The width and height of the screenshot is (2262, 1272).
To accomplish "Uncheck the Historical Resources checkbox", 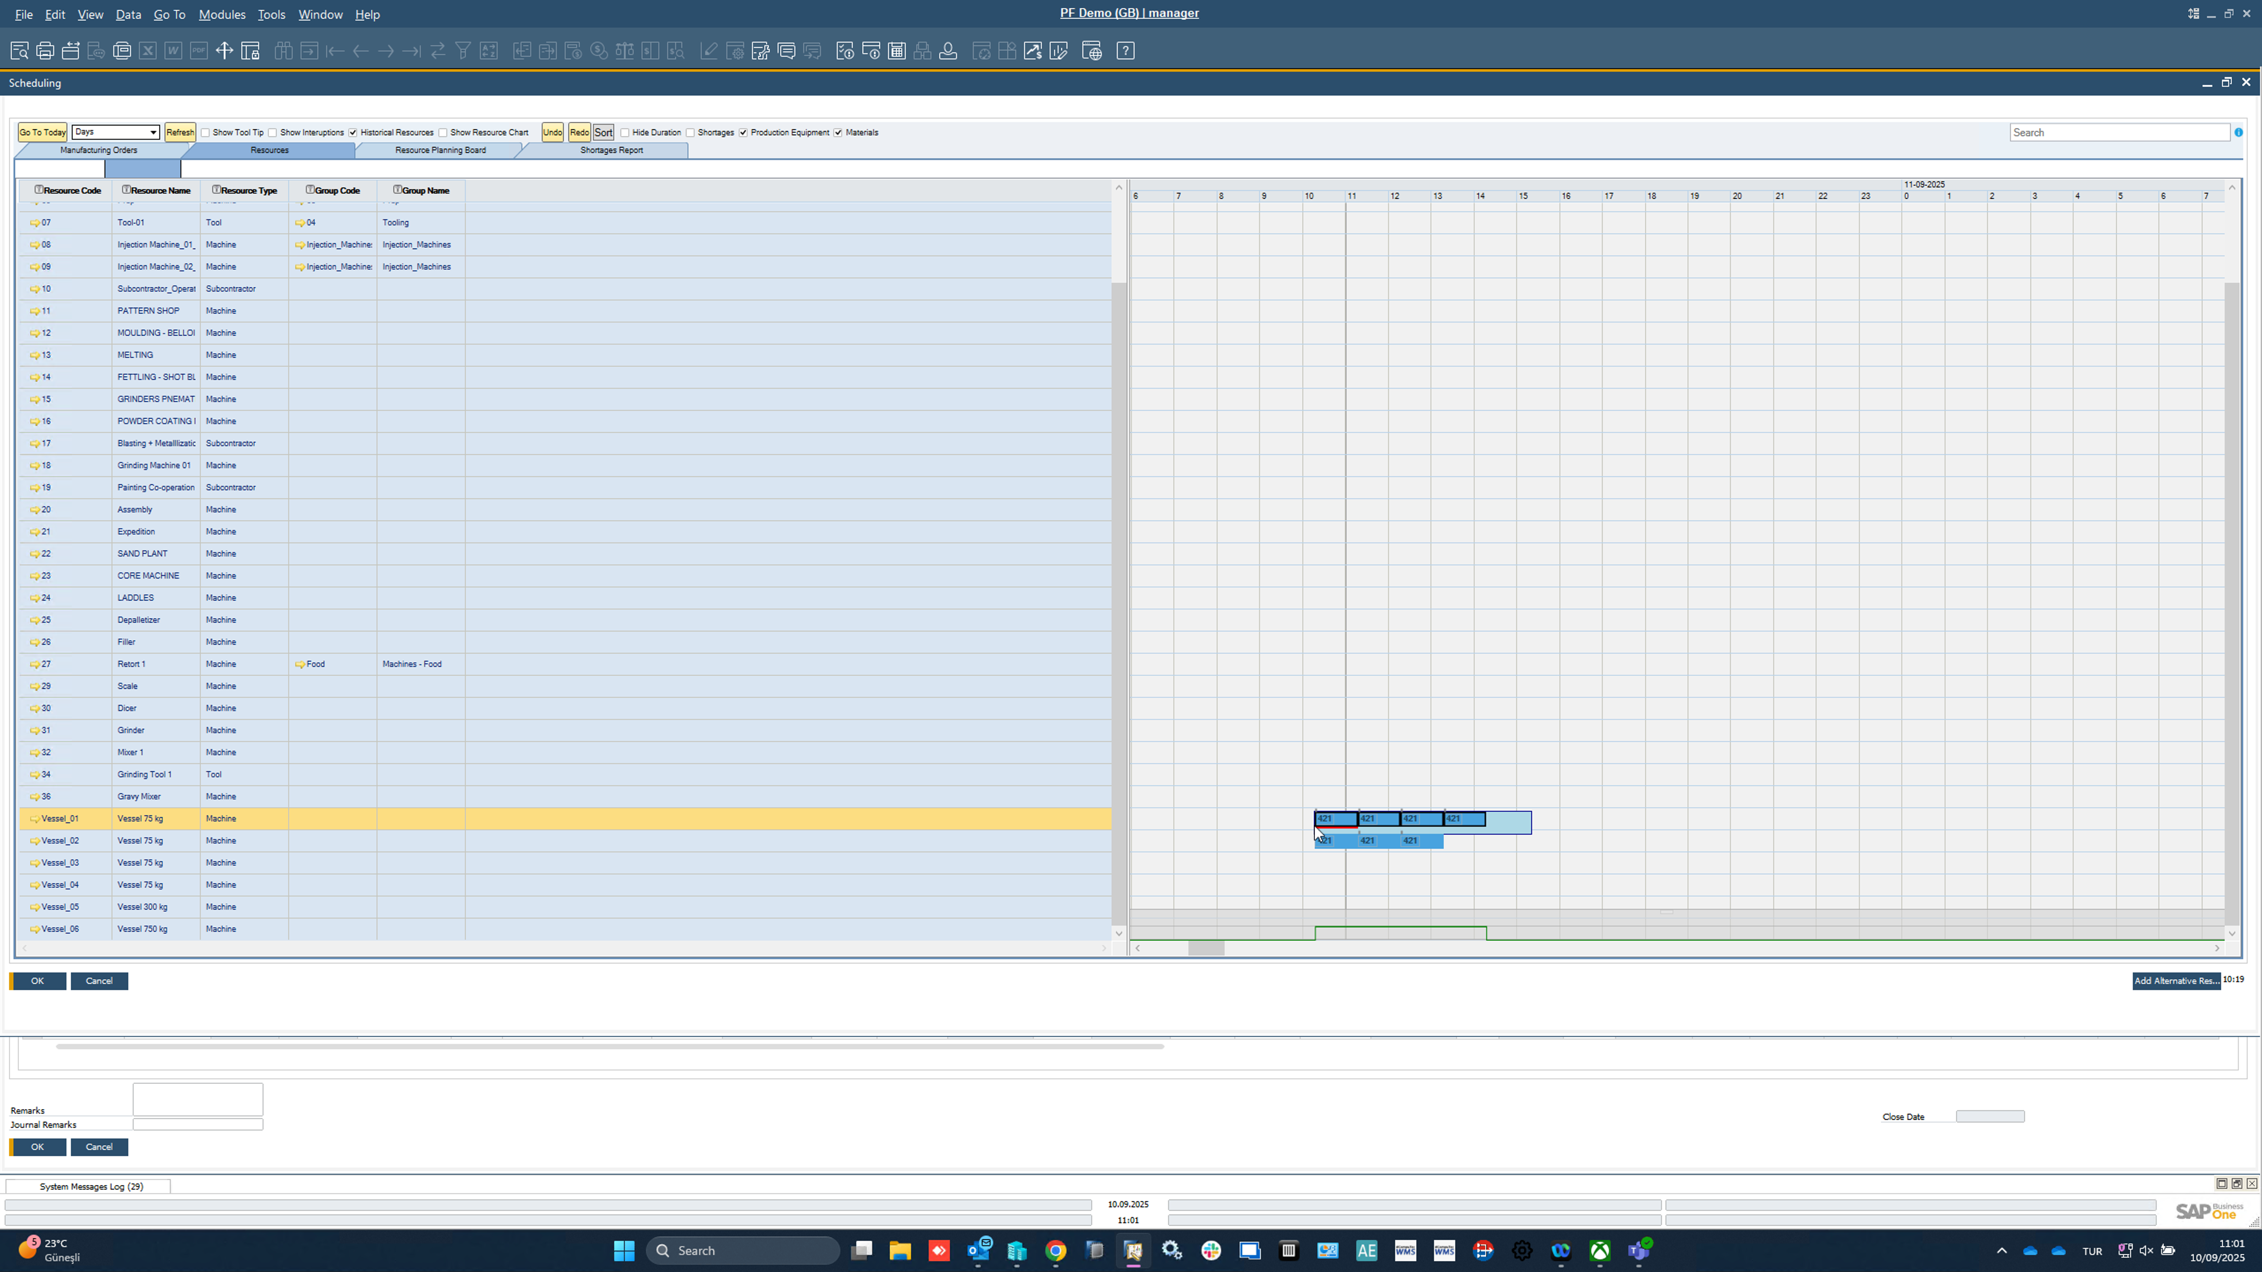I will [353, 132].
